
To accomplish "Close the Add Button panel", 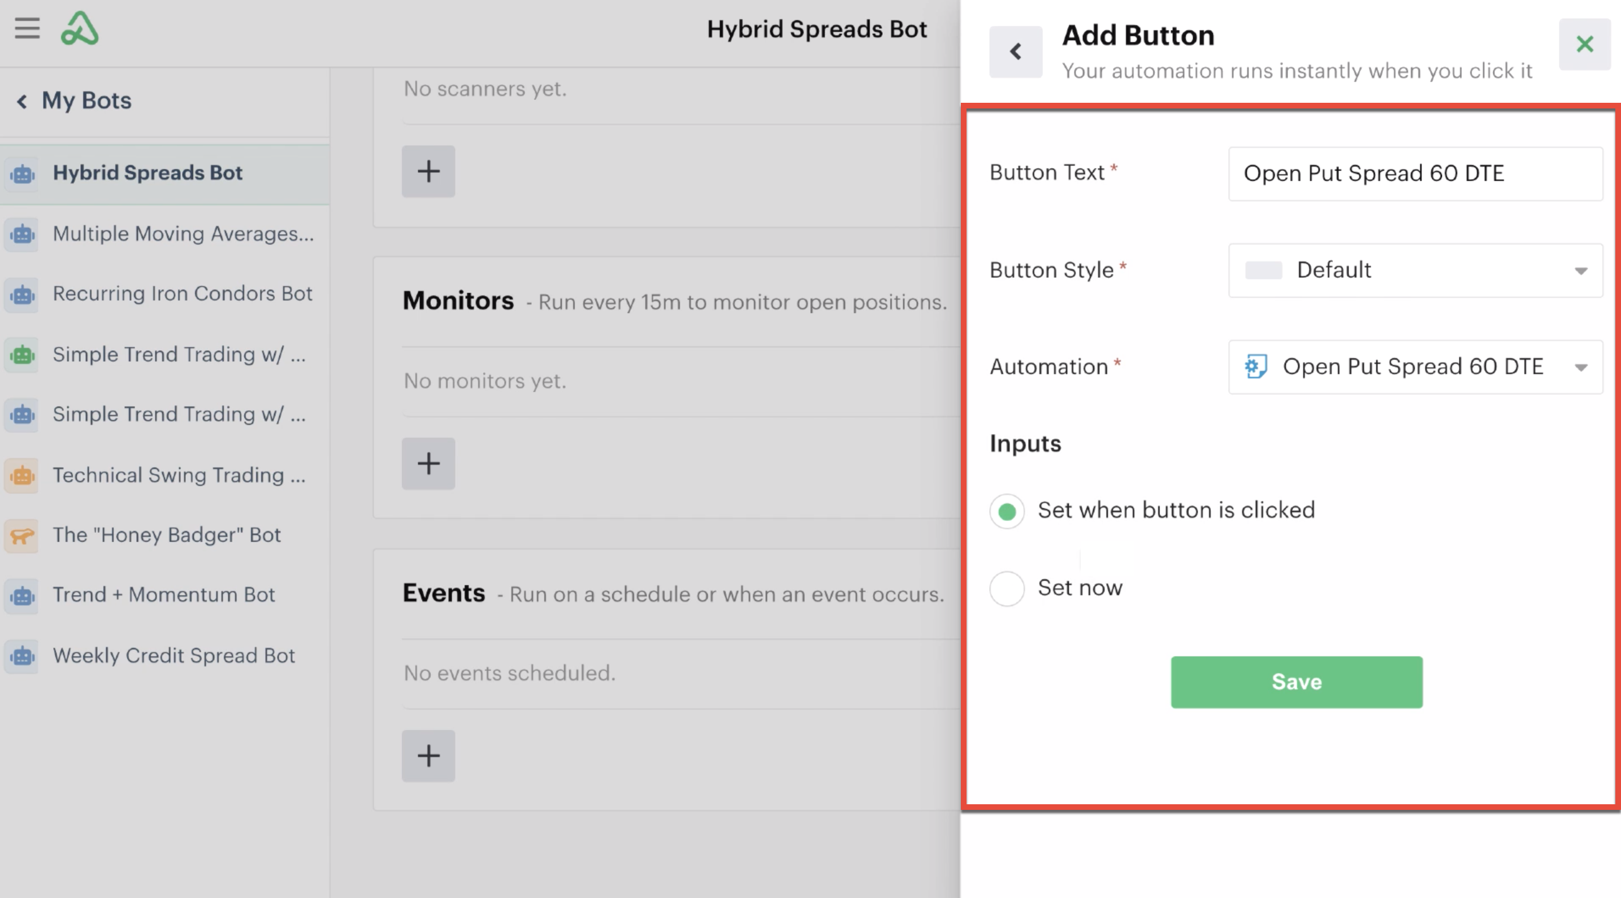I will tap(1584, 44).
